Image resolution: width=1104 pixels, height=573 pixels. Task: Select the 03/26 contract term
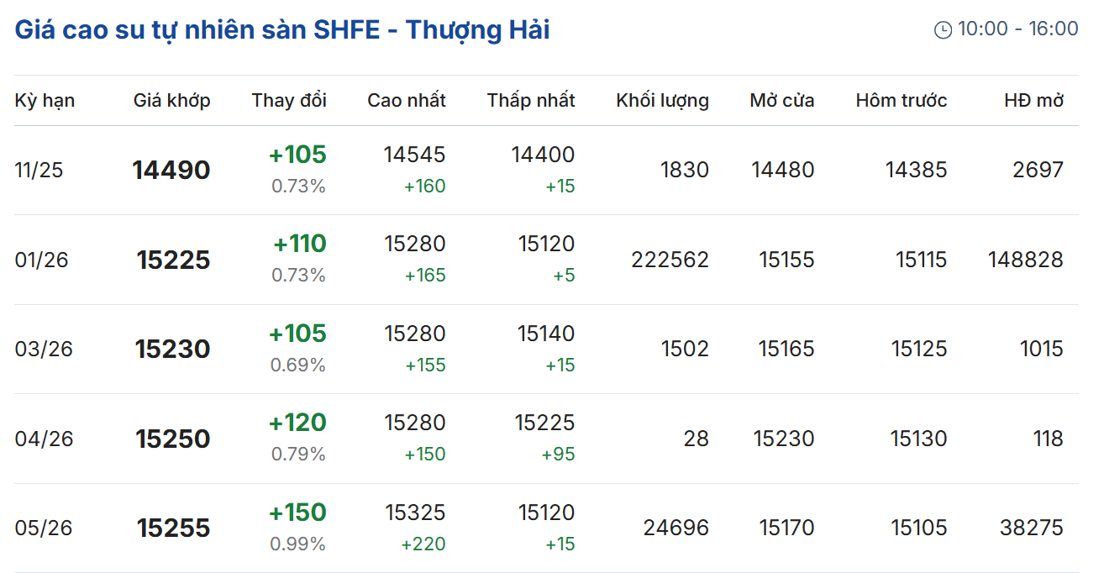coord(44,350)
